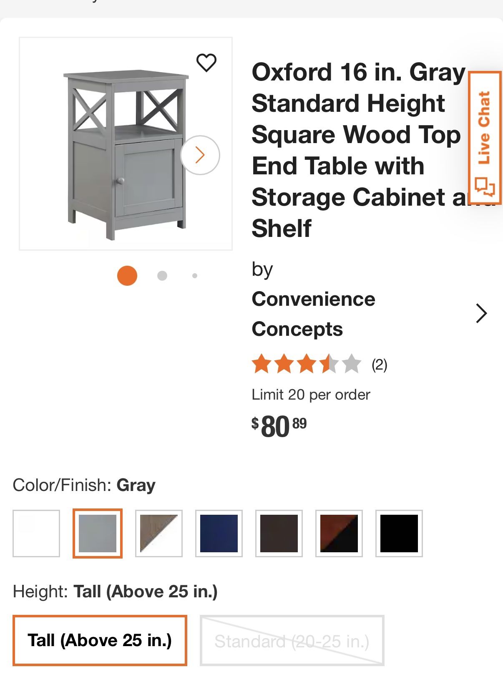This screenshot has width=503, height=677.
Task: Expand Convenience Concepts brand chevron
Action: (x=481, y=314)
